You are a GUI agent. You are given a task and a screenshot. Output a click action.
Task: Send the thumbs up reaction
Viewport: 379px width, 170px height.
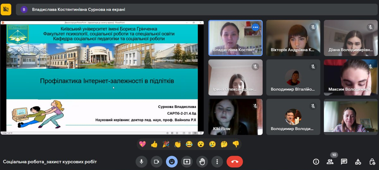(x=154, y=144)
